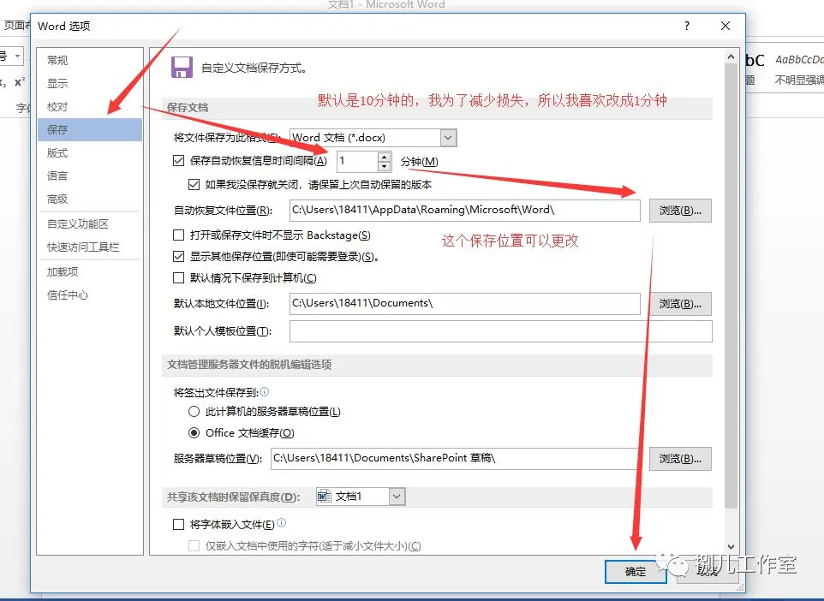Open the 共享该文档时保留保真度 document dropdown
Viewport: 824px width, 601px height.
(x=397, y=497)
